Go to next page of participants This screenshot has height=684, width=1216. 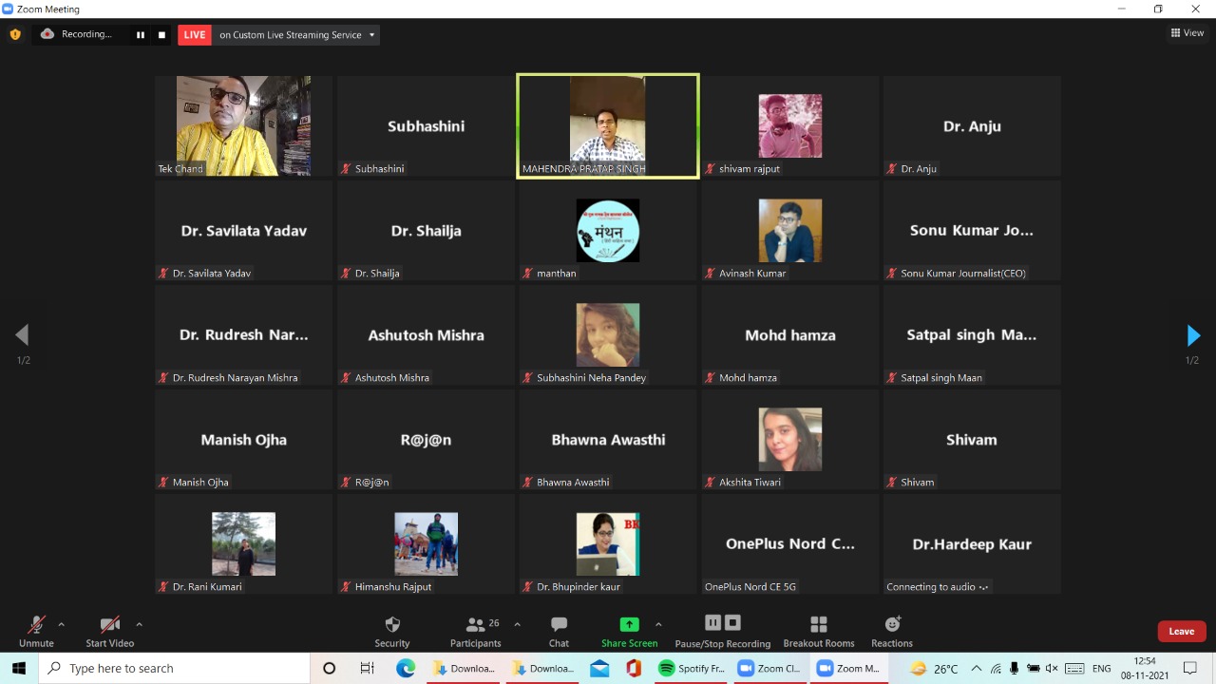click(1193, 335)
